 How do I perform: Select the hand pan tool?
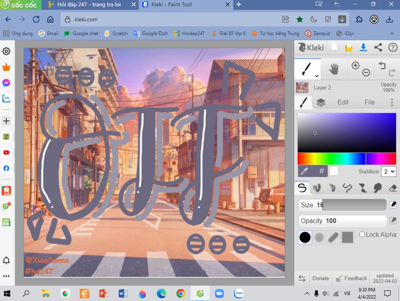coord(334,69)
